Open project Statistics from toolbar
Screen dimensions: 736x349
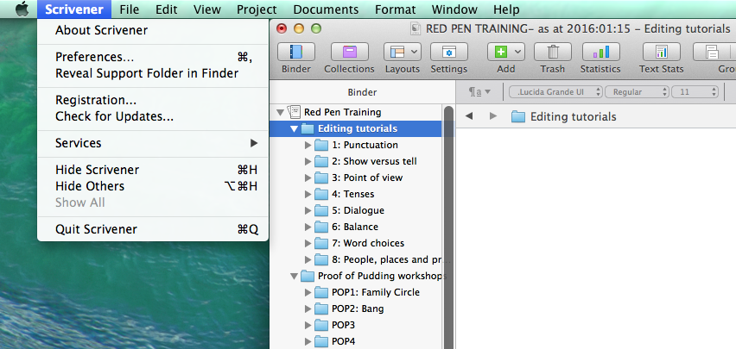600,52
